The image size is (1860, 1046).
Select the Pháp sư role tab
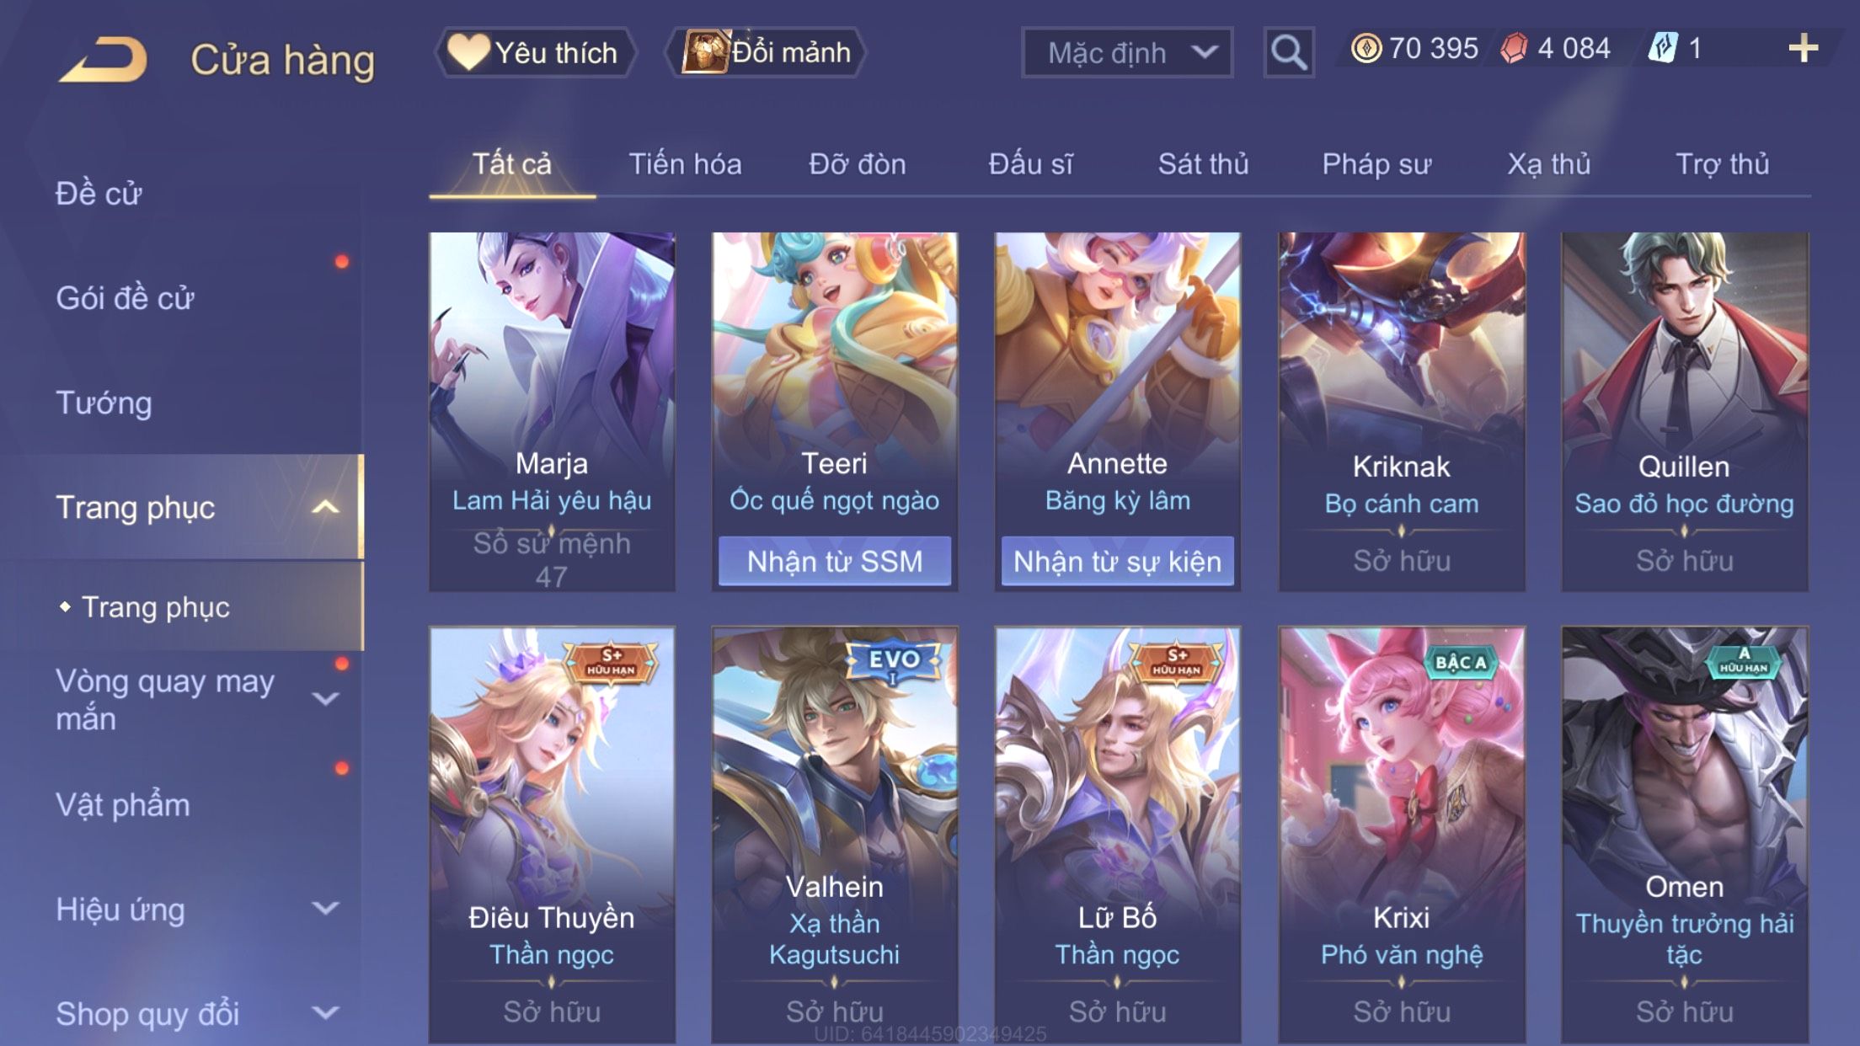[x=1376, y=163]
